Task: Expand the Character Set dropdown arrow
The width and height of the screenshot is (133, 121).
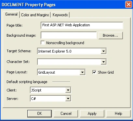Action: point(103,62)
